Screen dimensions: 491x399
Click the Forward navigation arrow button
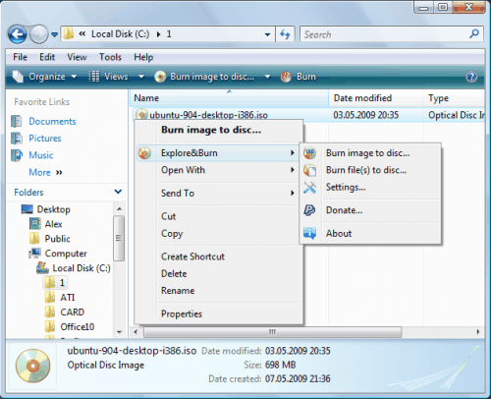39,34
